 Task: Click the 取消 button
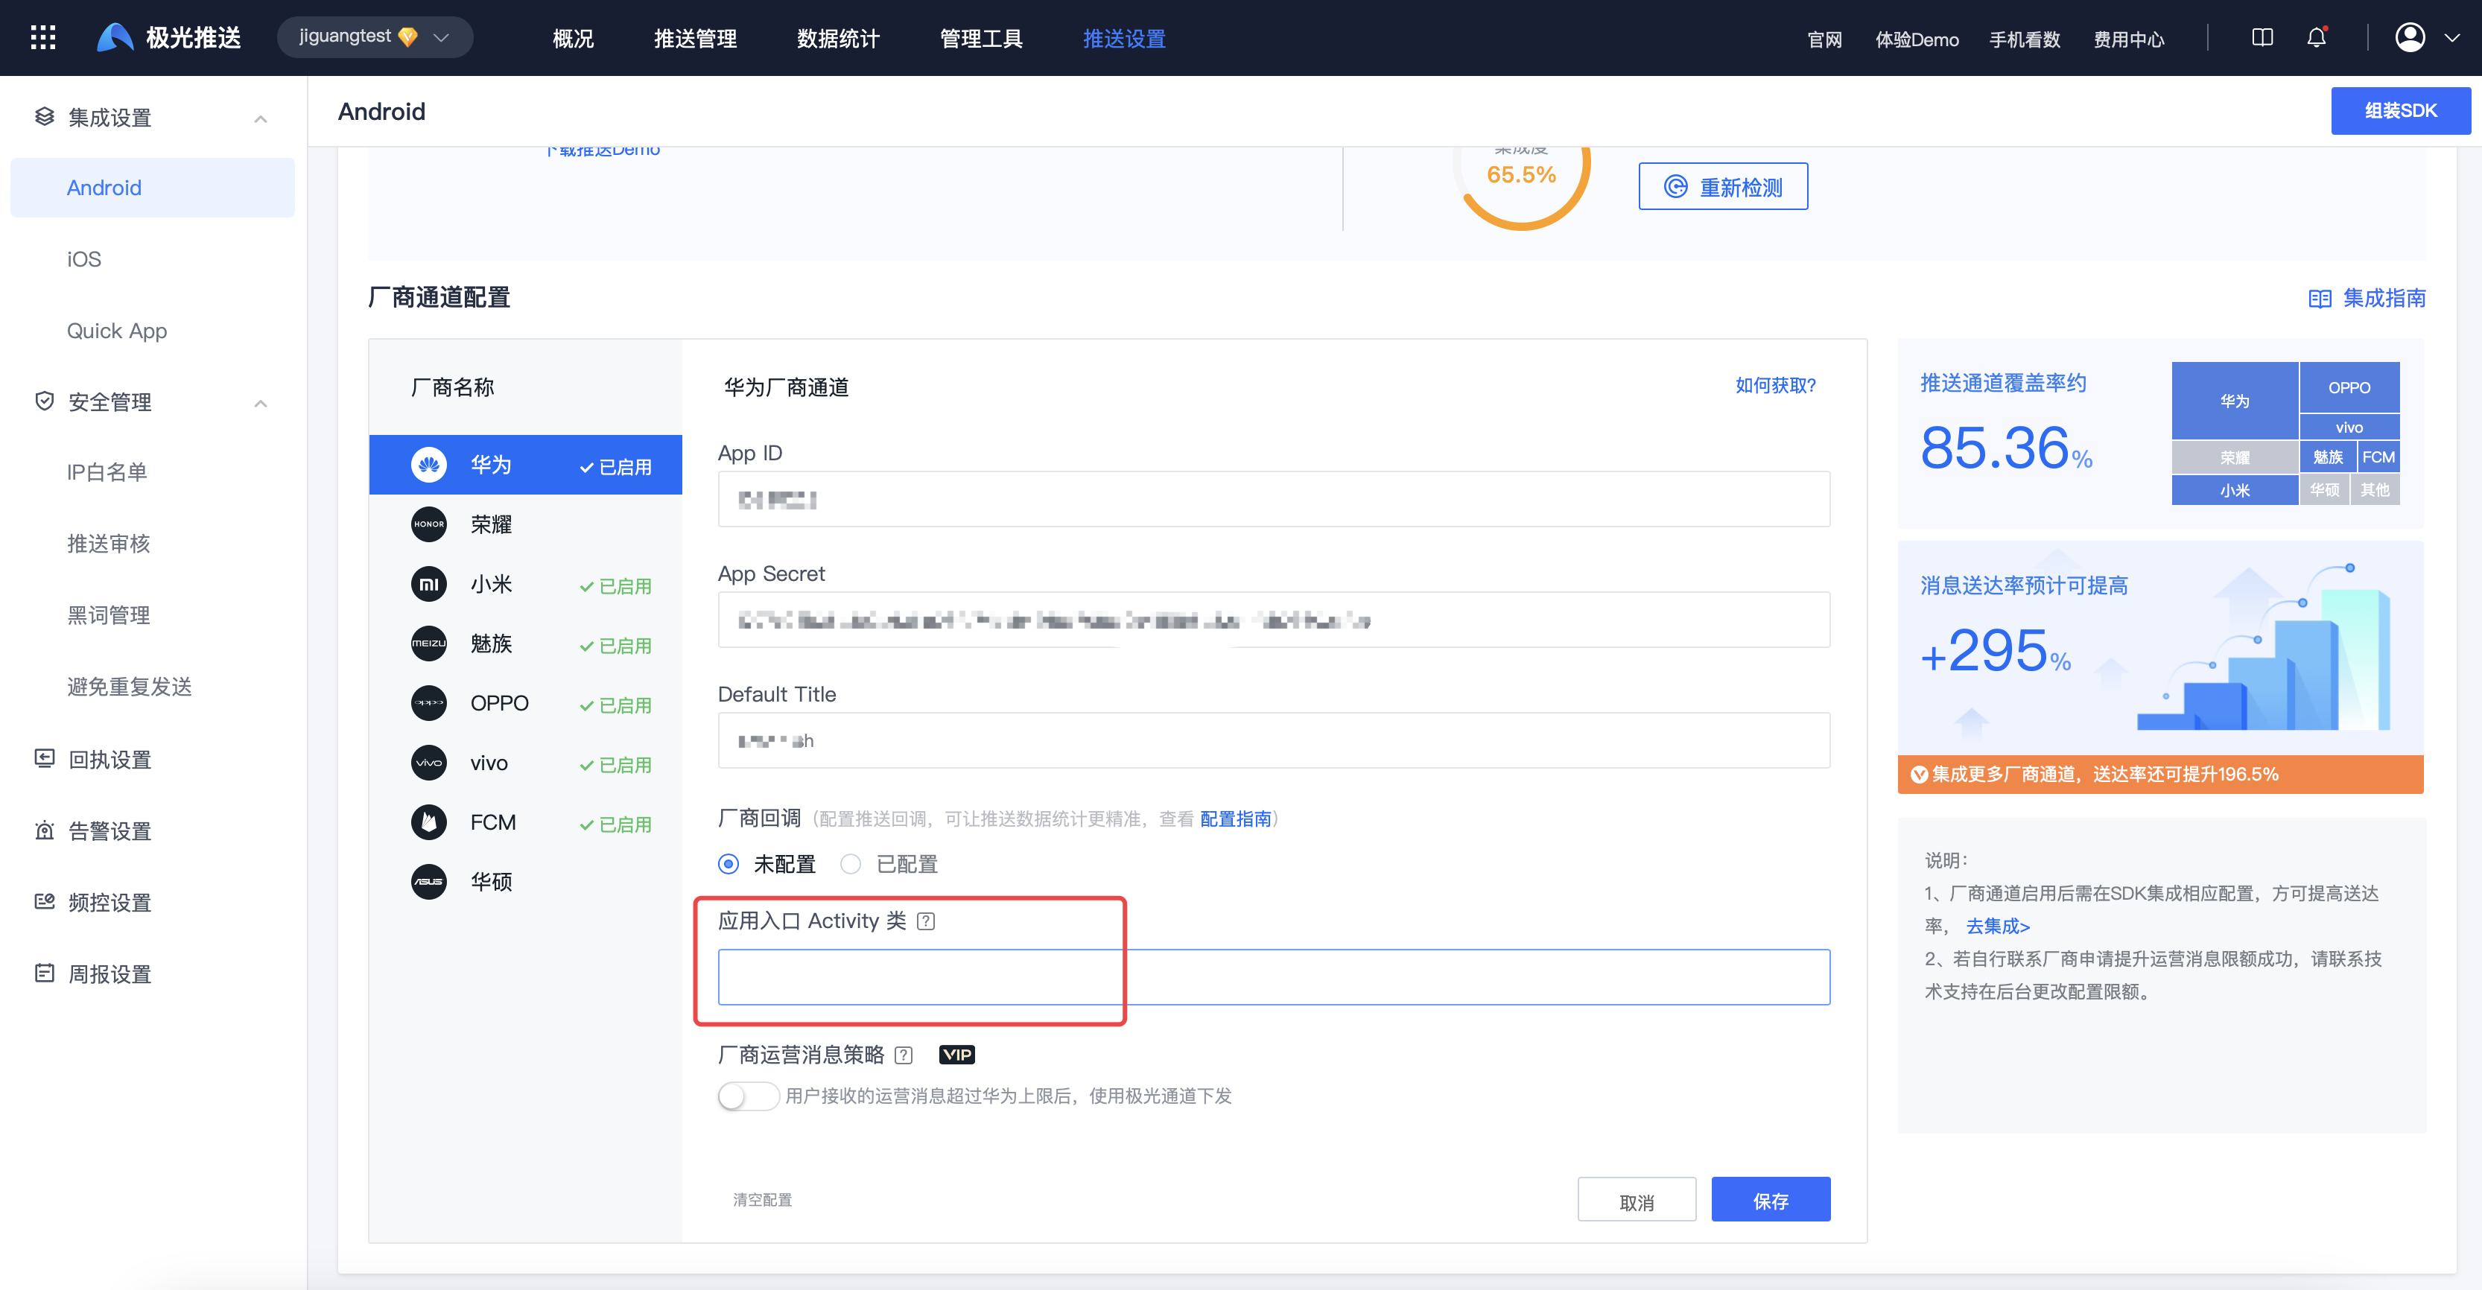click(x=1636, y=1199)
